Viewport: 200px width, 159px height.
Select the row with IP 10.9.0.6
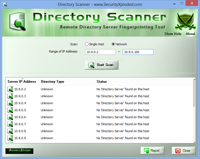point(99,117)
